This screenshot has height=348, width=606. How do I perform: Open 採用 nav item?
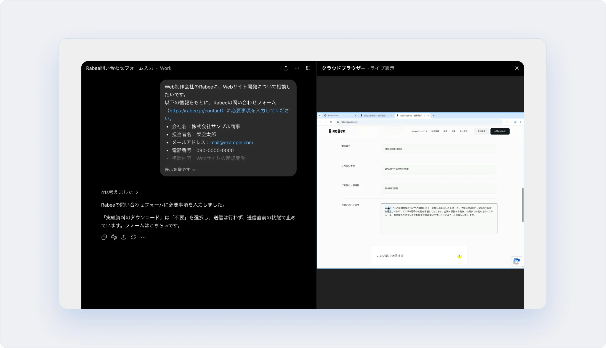click(x=445, y=131)
